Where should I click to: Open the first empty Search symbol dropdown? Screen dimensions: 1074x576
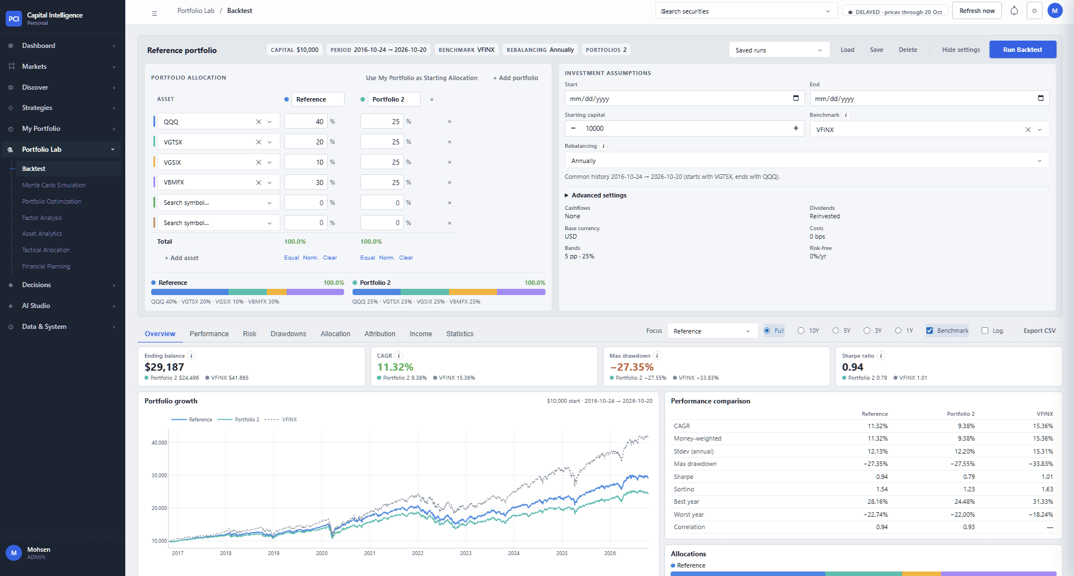click(218, 203)
